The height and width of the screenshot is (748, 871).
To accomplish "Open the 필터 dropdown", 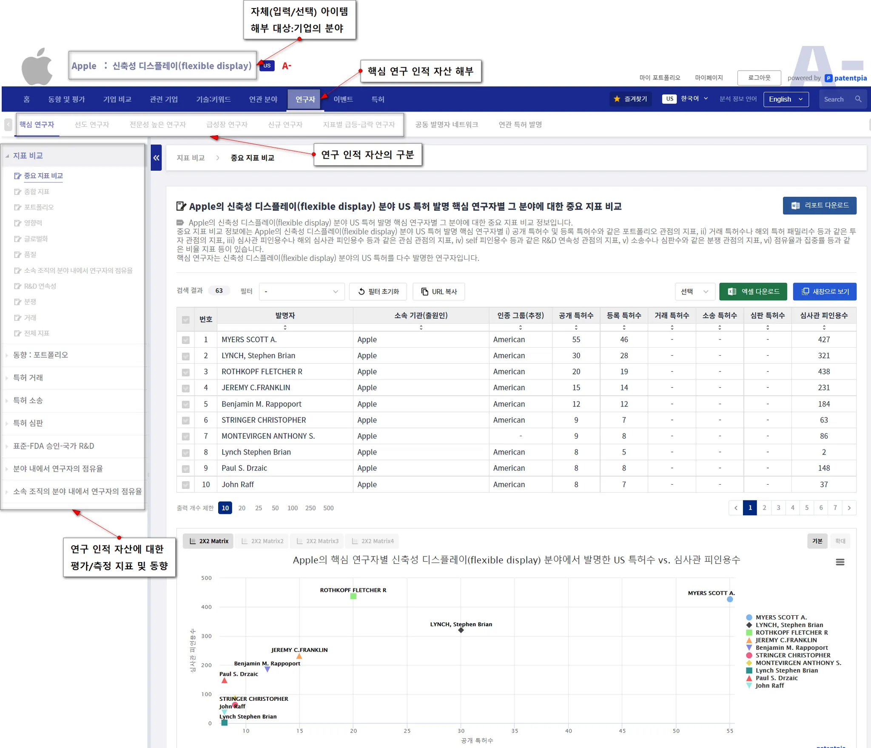I will (x=301, y=291).
